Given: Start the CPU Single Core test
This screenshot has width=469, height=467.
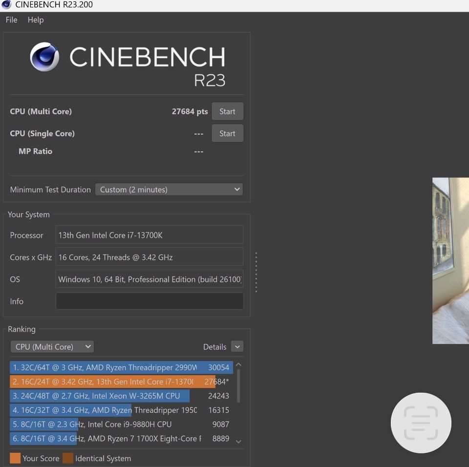Looking at the screenshot, I should point(227,133).
